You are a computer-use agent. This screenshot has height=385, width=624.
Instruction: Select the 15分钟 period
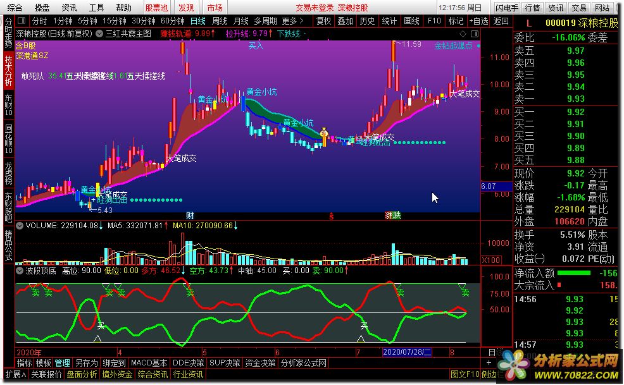pyautogui.click(x=115, y=21)
